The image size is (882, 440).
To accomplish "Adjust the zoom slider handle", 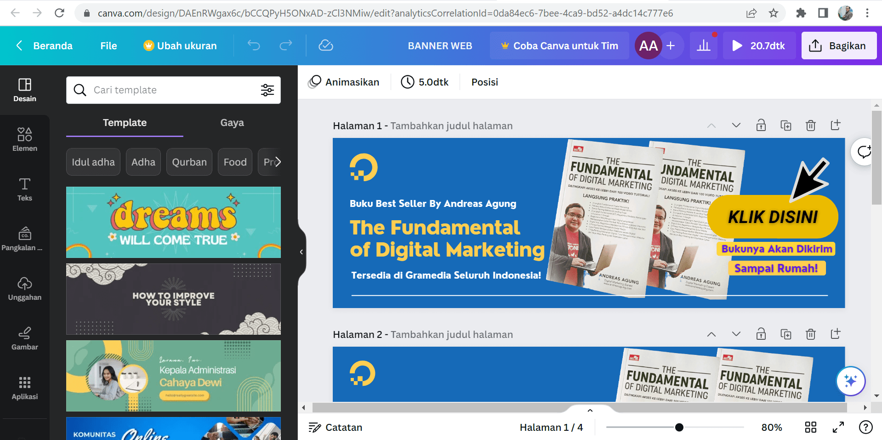I will pos(679,427).
